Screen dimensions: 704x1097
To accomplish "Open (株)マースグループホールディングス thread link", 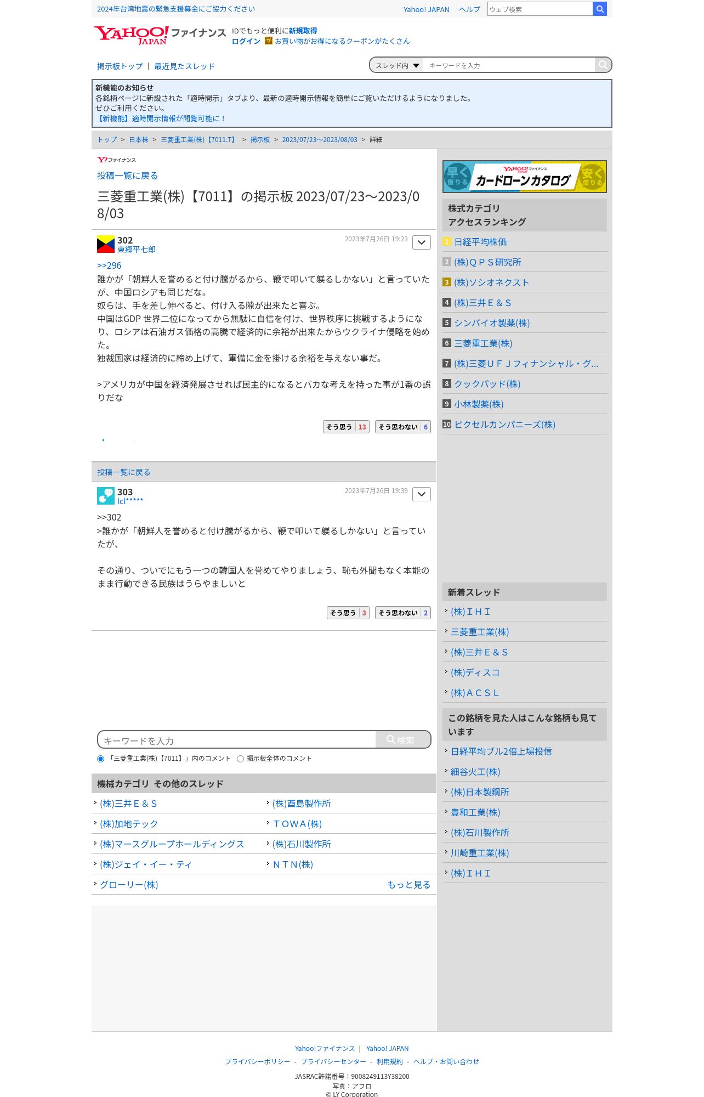I will (x=172, y=844).
